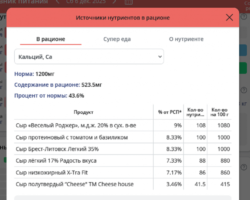Click the «% от РСП*» column header

coord(170,112)
